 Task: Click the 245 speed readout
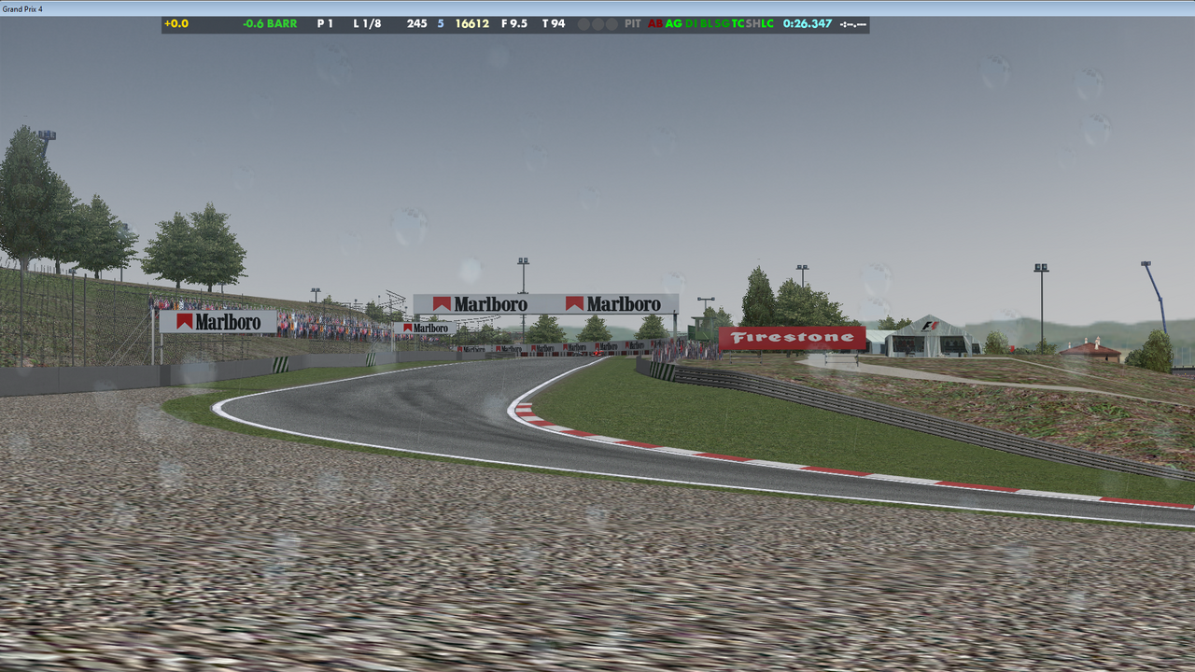(x=417, y=23)
